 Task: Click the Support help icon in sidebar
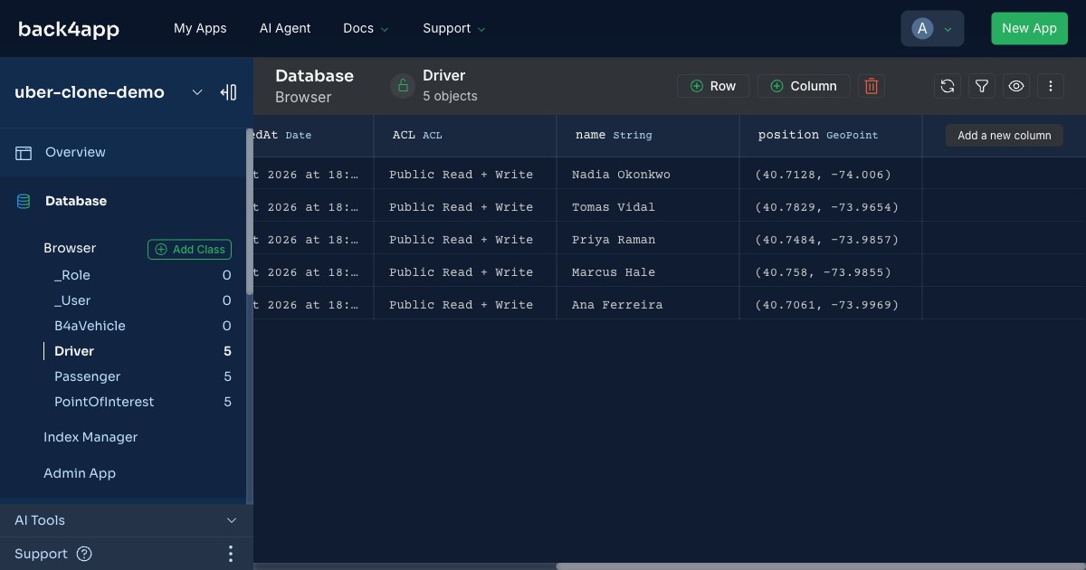[84, 554]
